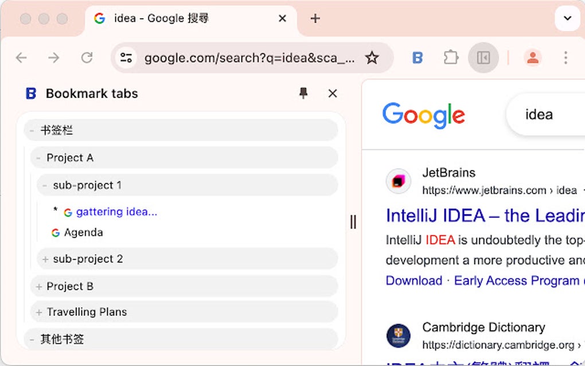Bookmark this page with the star icon
The height and width of the screenshot is (366, 585).
373,57
